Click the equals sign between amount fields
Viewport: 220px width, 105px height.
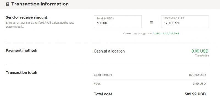(151, 22)
